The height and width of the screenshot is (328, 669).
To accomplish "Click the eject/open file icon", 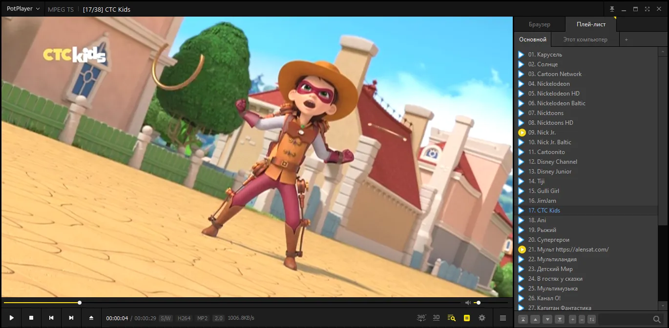I will pos(91,318).
